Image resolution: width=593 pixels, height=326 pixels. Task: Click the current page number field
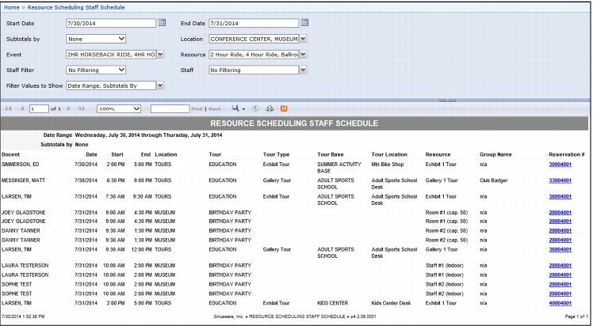[x=39, y=108]
